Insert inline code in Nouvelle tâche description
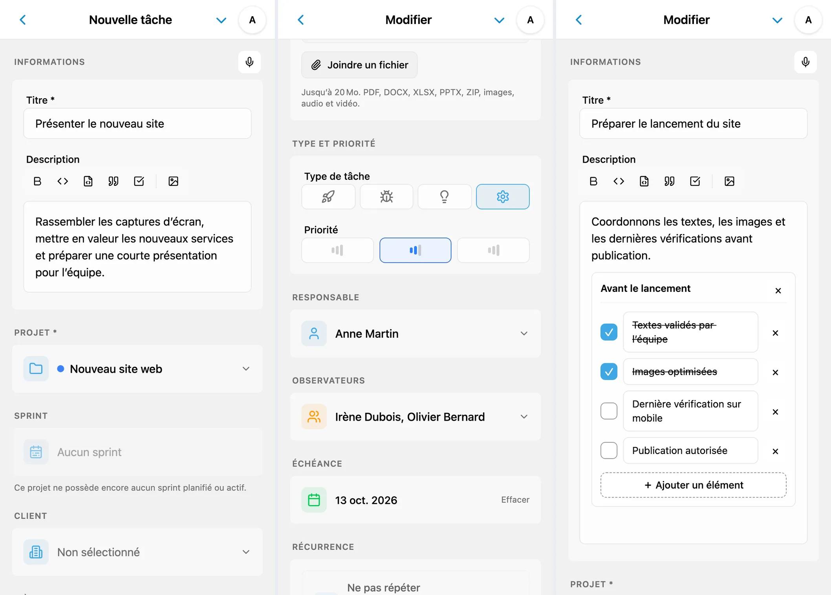 (63, 181)
